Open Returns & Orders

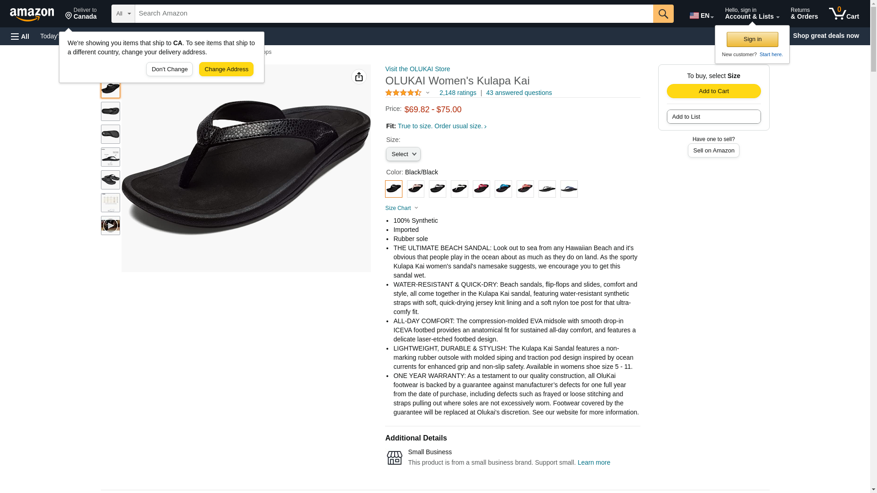(x=804, y=14)
